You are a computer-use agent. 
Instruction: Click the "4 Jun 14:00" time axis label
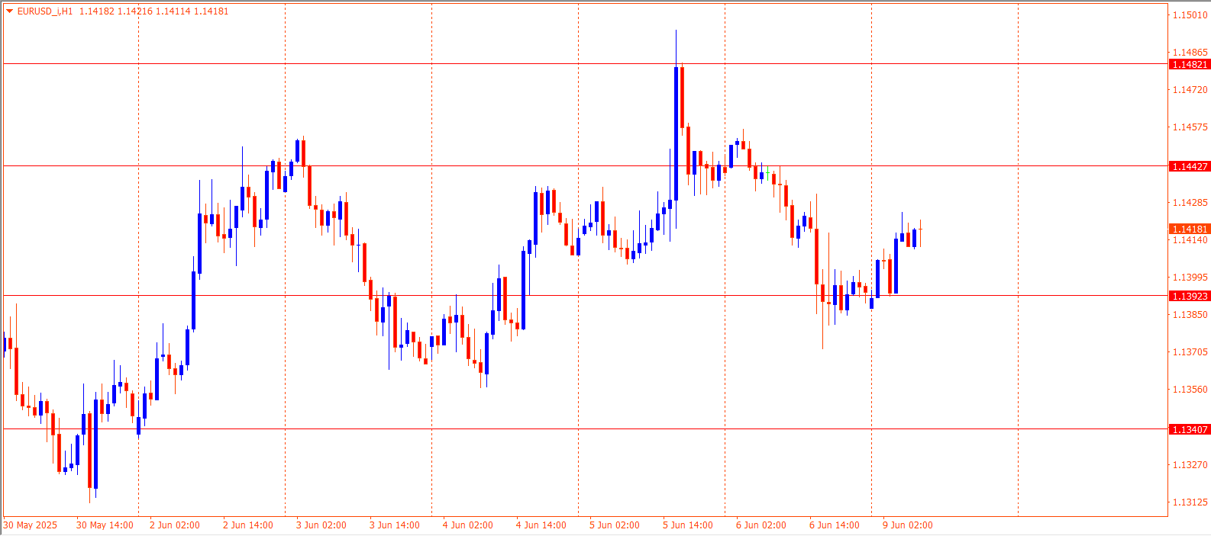tap(541, 525)
